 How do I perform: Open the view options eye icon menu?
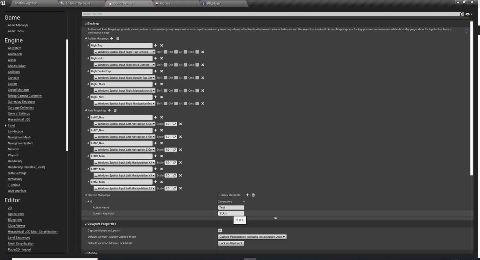[468, 14]
